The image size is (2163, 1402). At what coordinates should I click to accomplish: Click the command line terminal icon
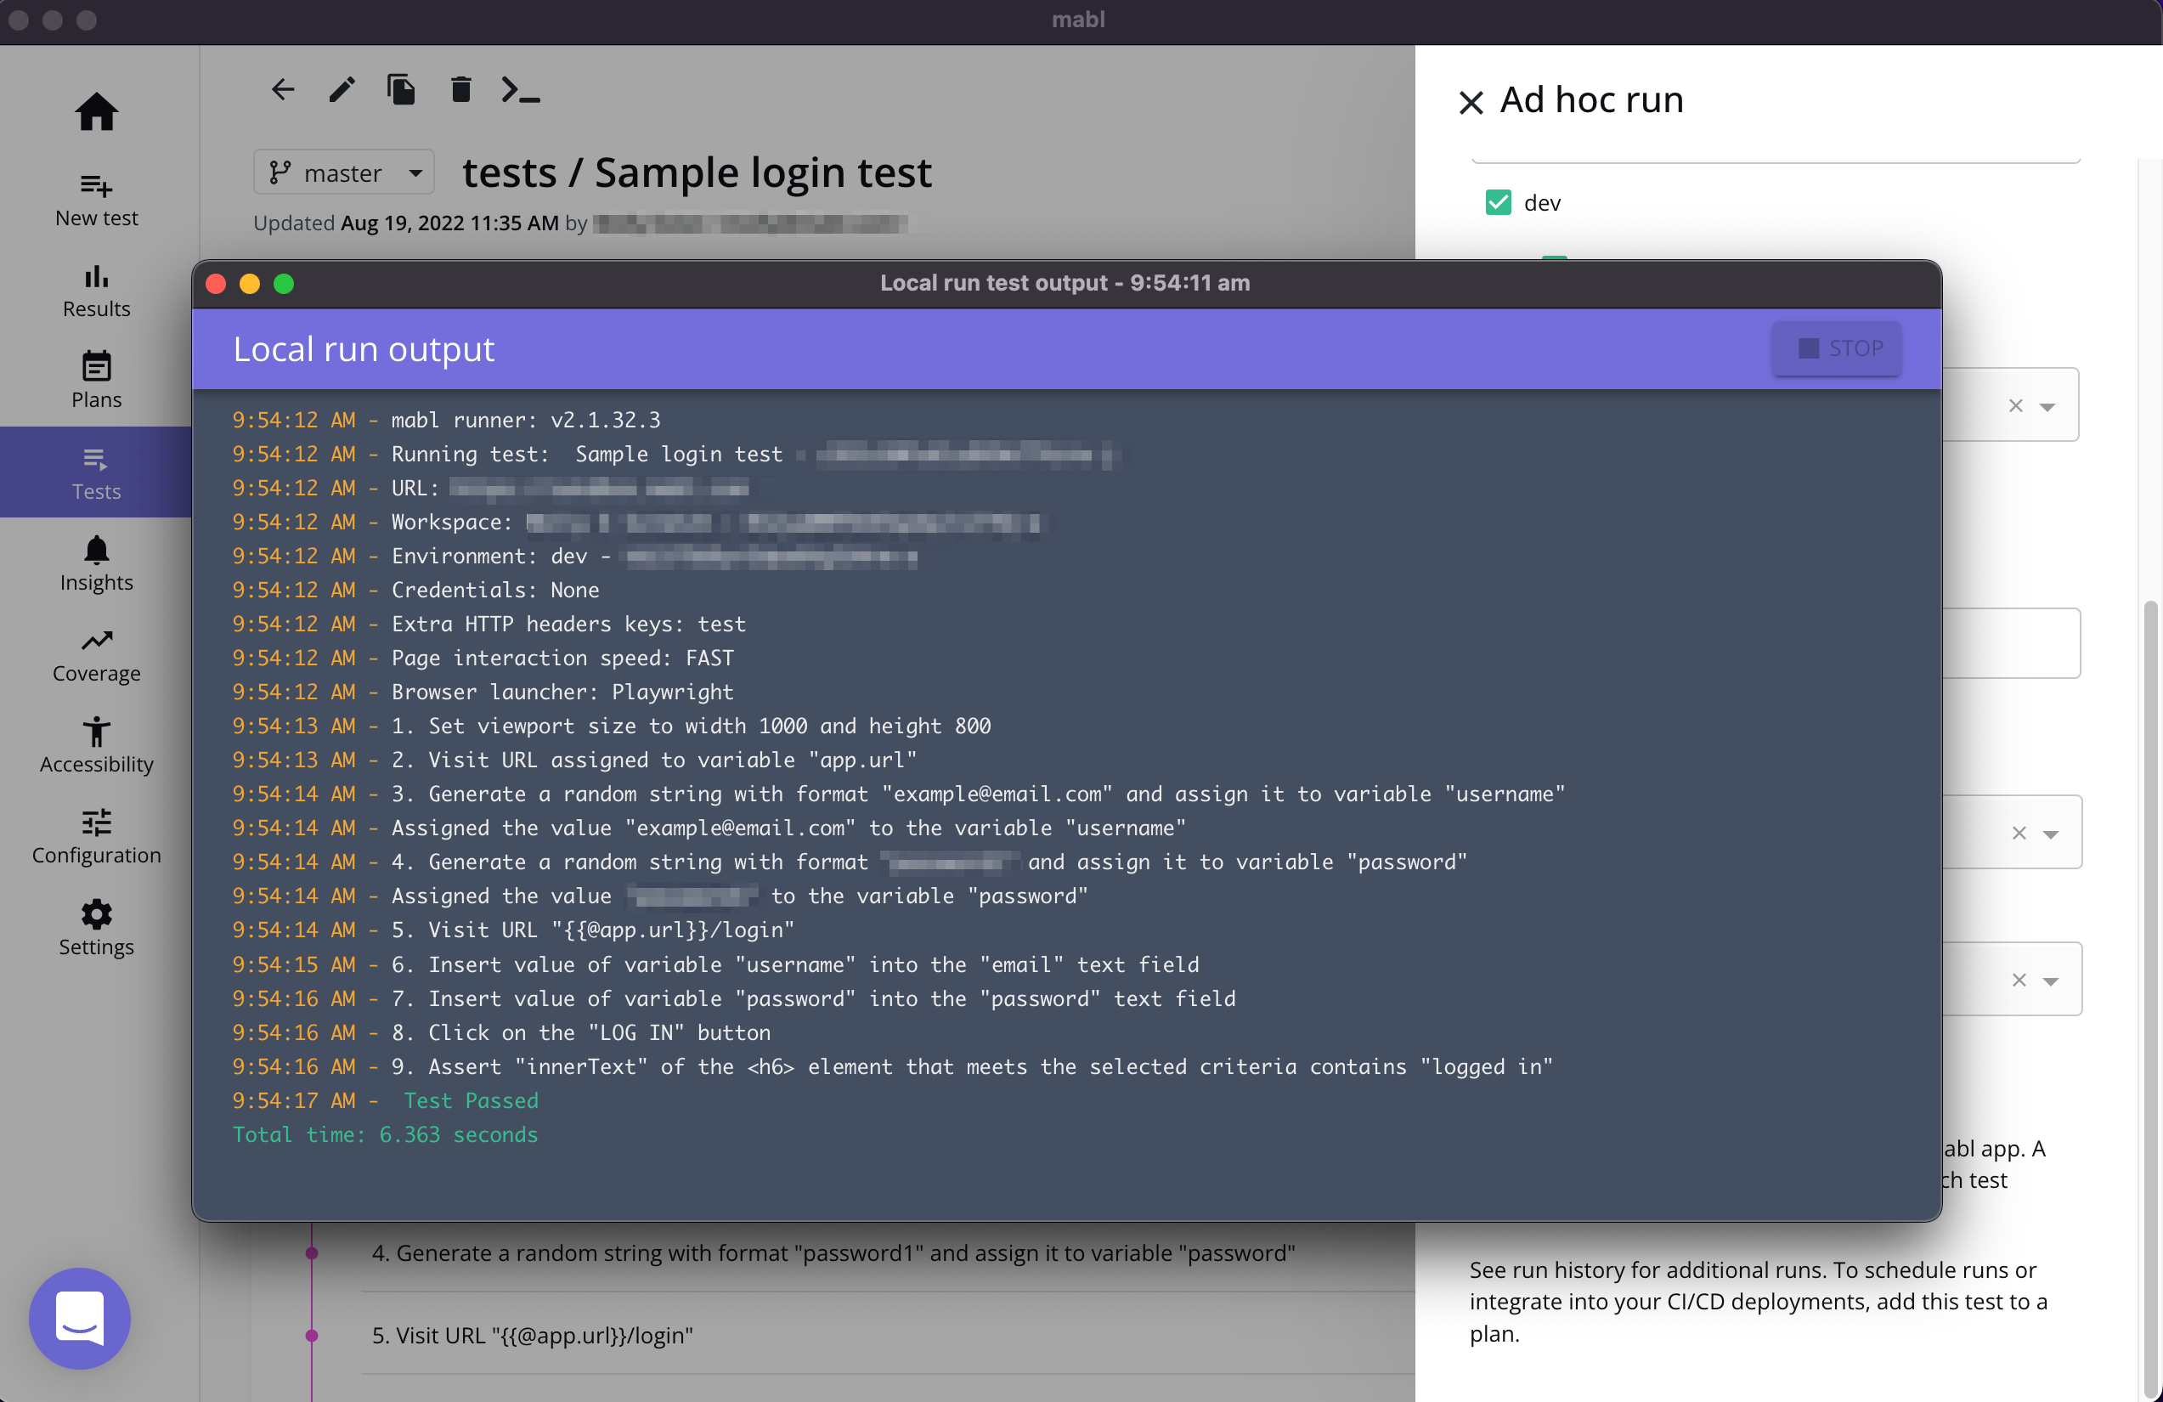[x=521, y=90]
